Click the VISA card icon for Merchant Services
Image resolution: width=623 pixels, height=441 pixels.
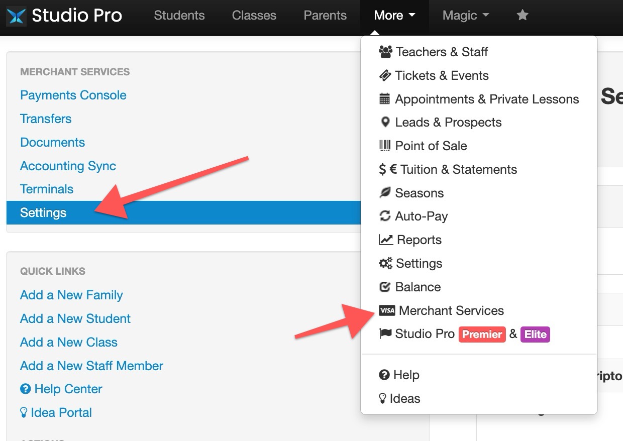click(387, 310)
